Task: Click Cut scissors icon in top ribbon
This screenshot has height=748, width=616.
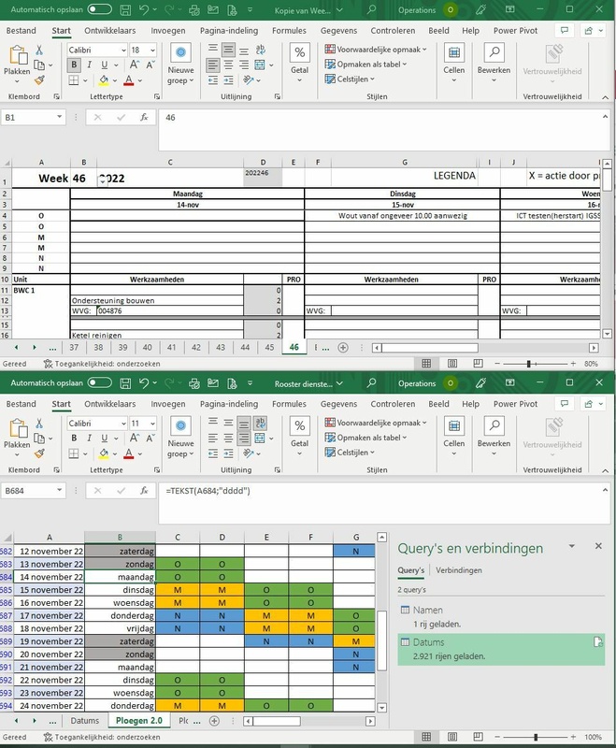Action: tap(39, 50)
